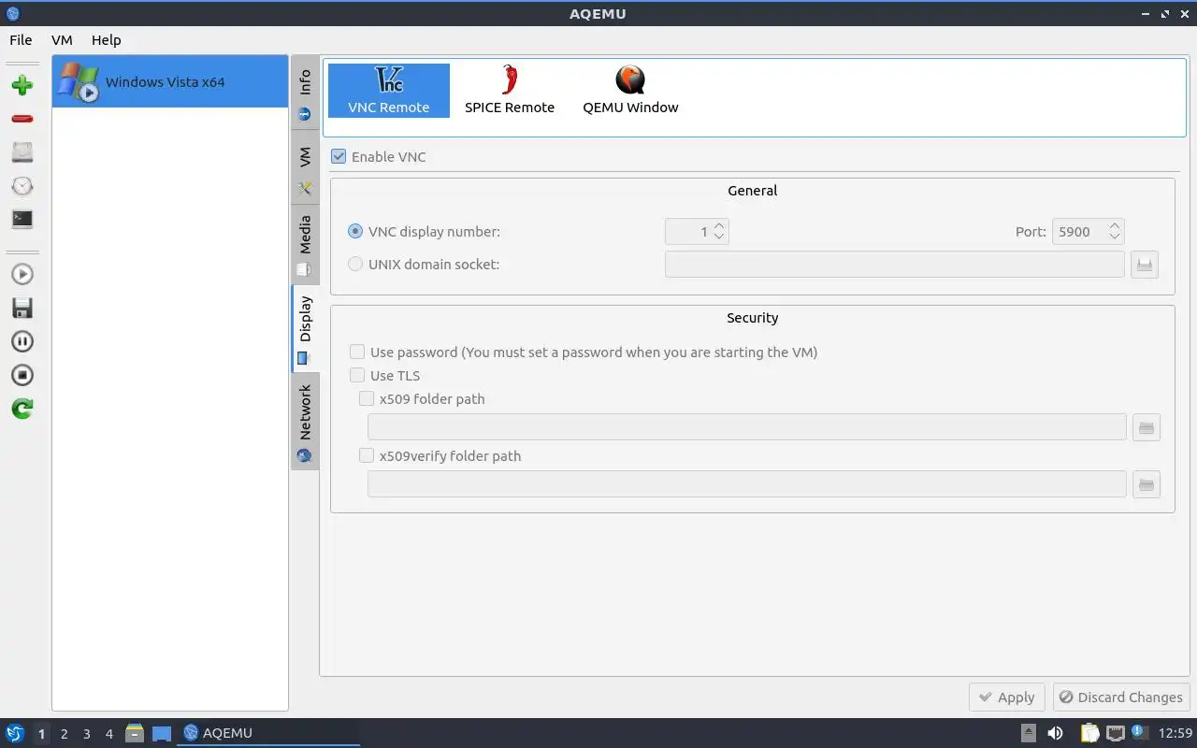Open the File menu
1197x748 pixels.
(x=21, y=40)
